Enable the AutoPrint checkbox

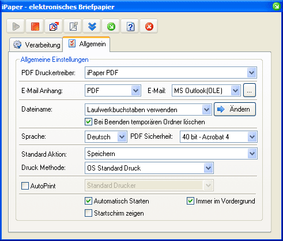pyautogui.click(x=25, y=186)
